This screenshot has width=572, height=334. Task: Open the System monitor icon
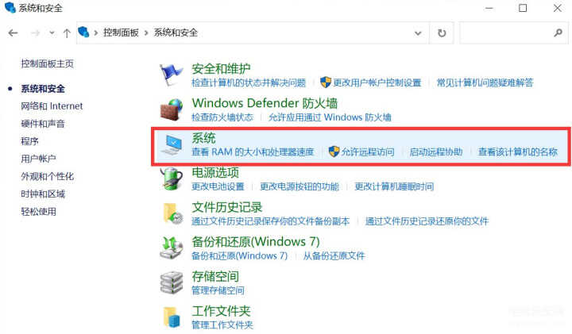(x=172, y=144)
